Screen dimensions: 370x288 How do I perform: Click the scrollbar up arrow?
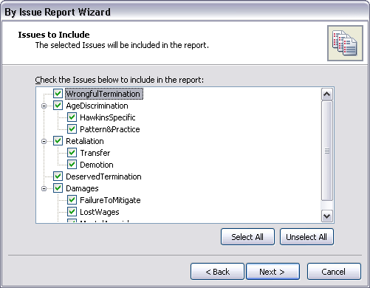(327, 94)
